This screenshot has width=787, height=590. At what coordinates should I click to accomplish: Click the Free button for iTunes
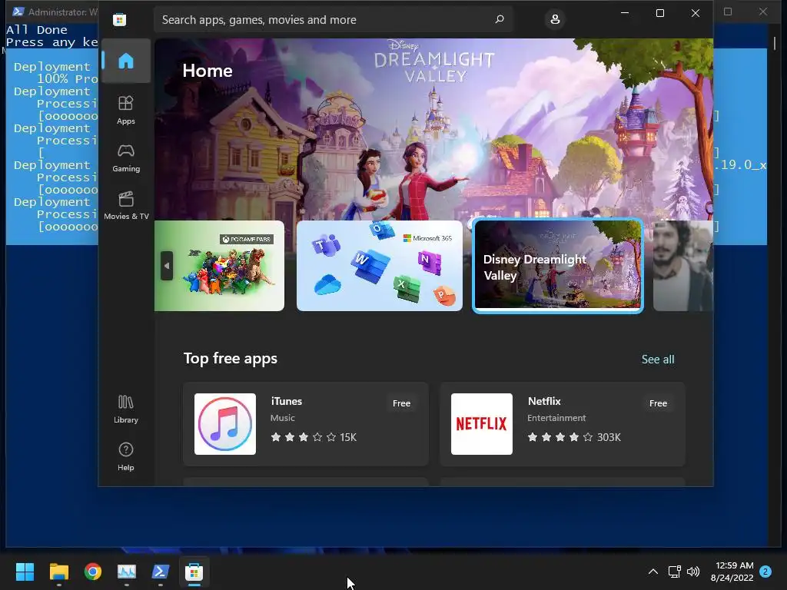[401, 403]
